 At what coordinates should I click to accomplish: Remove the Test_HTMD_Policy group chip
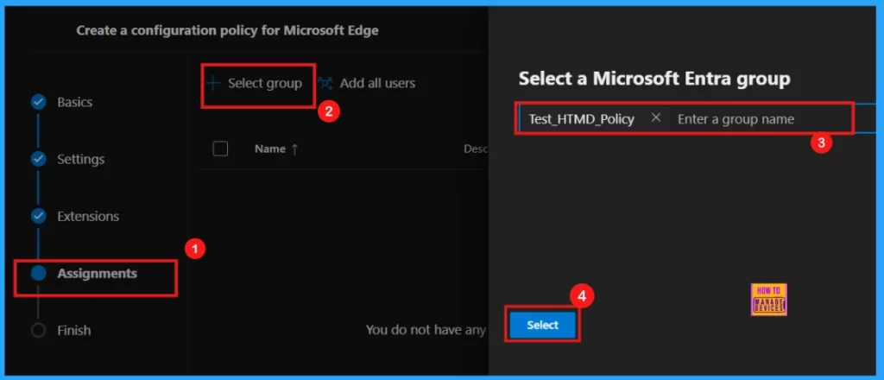click(x=656, y=117)
